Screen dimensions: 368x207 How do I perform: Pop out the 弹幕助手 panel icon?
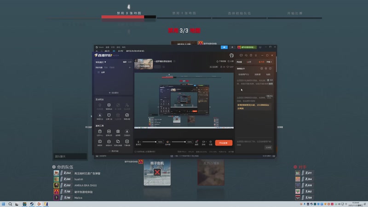tap(261, 69)
